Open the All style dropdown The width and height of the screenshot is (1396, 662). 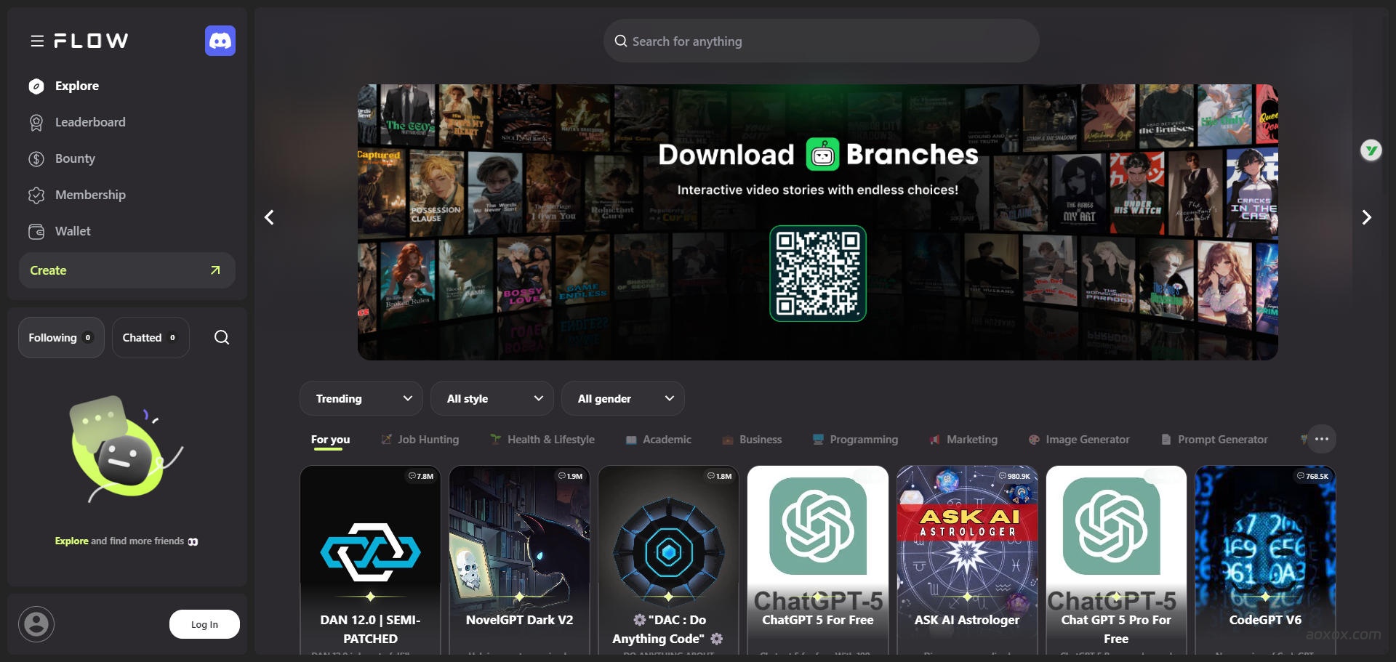pyautogui.click(x=492, y=398)
